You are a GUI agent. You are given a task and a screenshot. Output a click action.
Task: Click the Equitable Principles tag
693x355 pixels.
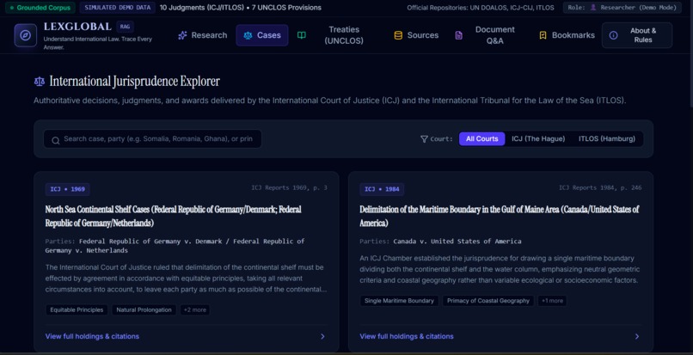pyautogui.click(x=77, y=310)
